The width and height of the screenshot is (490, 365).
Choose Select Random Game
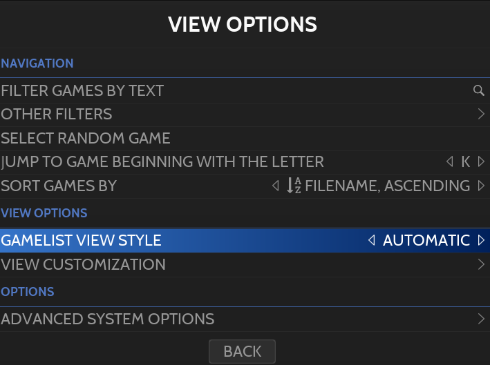(86, 138)
